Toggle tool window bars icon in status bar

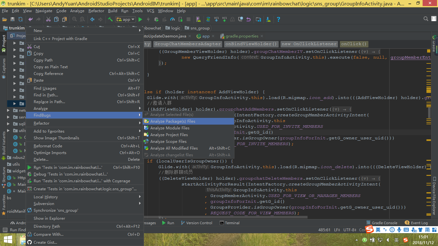coord(4,230)
